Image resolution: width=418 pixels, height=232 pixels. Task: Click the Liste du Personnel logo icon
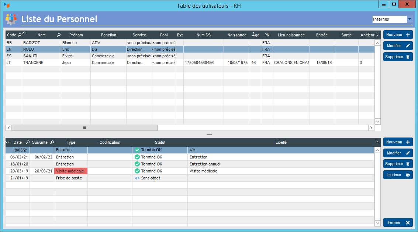pos(11,19)
